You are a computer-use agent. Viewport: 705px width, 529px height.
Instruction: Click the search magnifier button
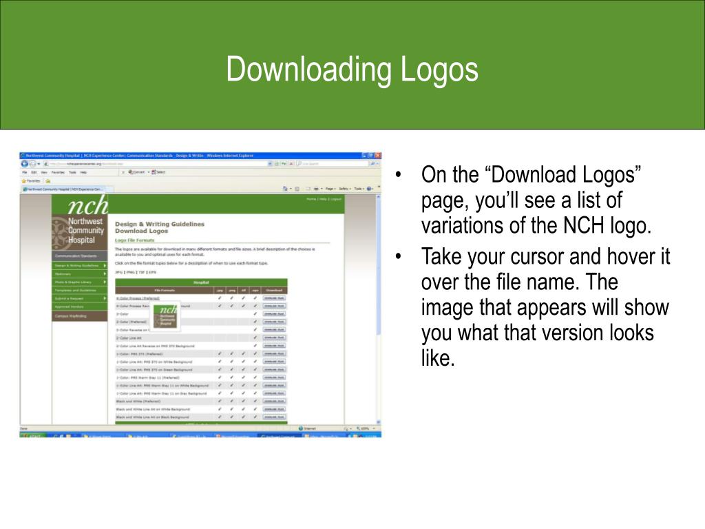coord(372,164)
